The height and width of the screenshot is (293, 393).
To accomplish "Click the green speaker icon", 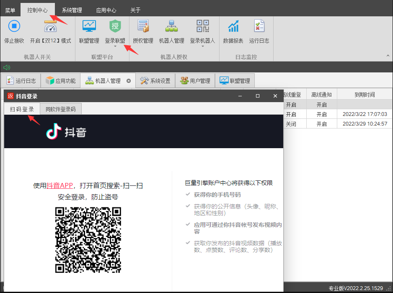I will (7, 67).
